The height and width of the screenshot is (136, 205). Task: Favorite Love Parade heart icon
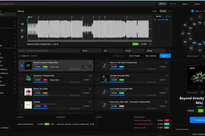tap(166, 89)
